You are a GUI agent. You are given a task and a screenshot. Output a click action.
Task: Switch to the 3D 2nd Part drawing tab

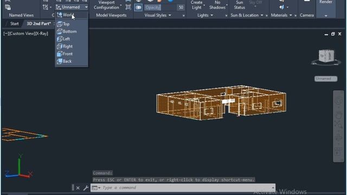(38, 24)
